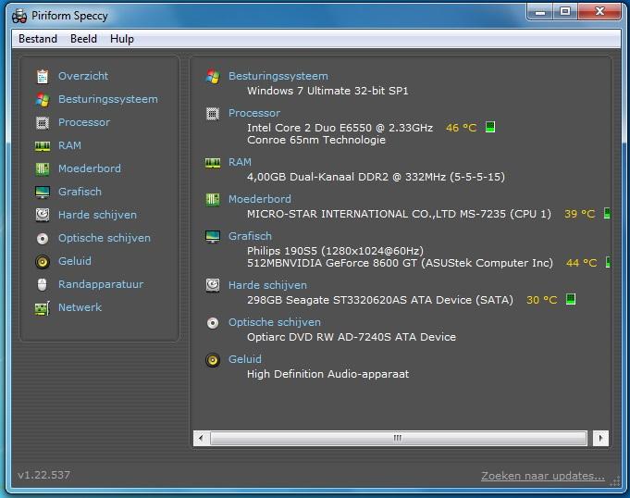Click the CPU chip icon beside sidebar Processor
Screen dimensions: 630x498
(43, 122)
